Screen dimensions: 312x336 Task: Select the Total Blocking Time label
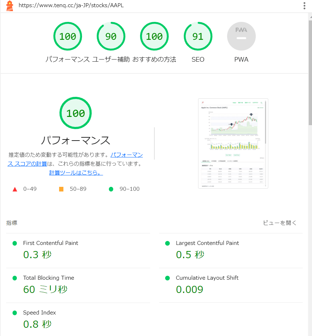pos(49,278)
